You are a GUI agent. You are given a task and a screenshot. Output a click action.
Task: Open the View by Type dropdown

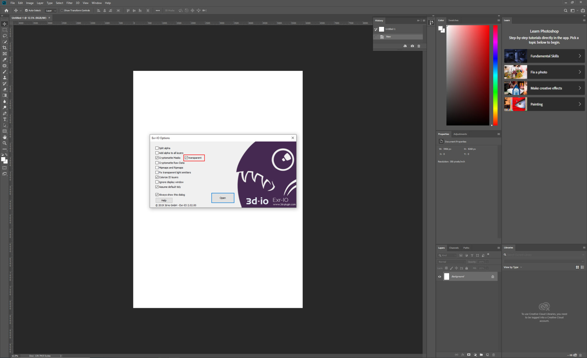point(513,268)
